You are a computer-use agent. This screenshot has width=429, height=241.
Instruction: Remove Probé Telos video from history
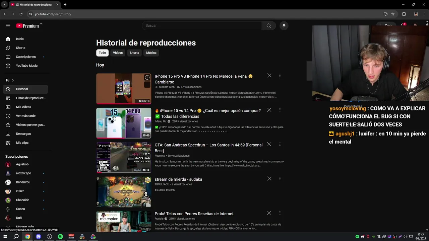tap(269, 213)
